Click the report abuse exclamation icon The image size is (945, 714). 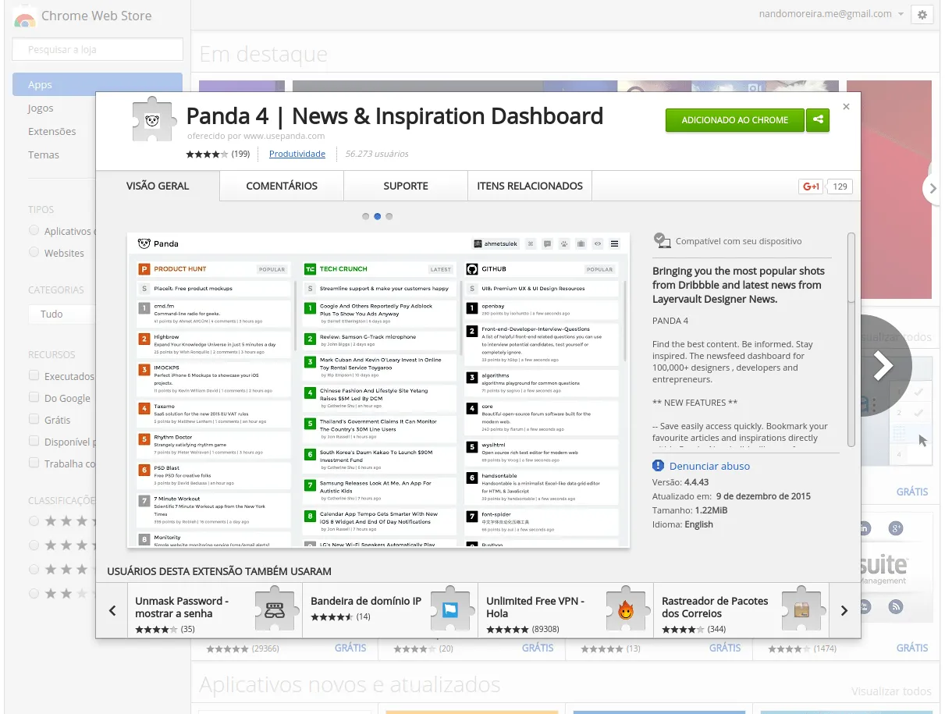(658, 466)
